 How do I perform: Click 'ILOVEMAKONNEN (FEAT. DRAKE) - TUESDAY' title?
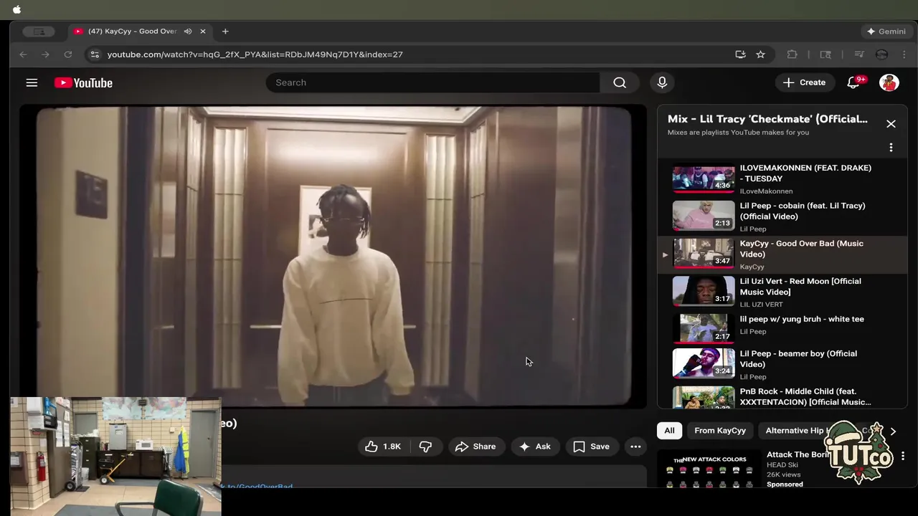805,173
